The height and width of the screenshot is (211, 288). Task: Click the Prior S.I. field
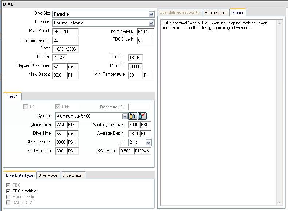pos(135,67)
